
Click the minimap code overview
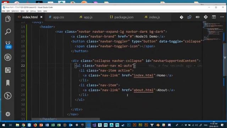213,31
